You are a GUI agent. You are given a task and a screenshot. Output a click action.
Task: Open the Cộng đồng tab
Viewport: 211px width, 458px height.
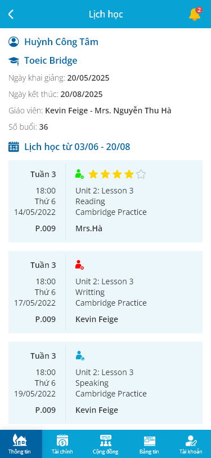(x=106, y=444)
